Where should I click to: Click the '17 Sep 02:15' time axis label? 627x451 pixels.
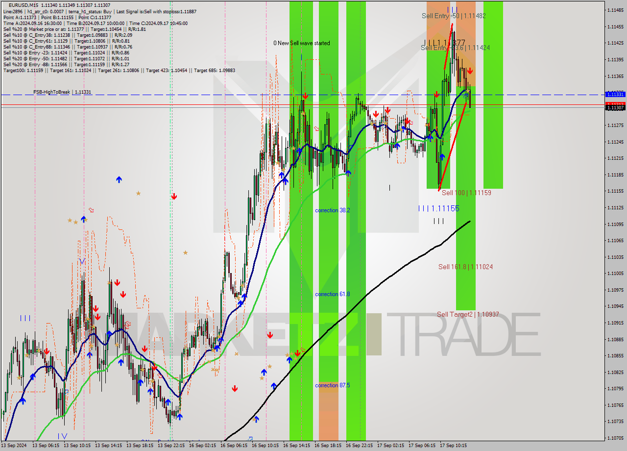(x=390, y=446)
